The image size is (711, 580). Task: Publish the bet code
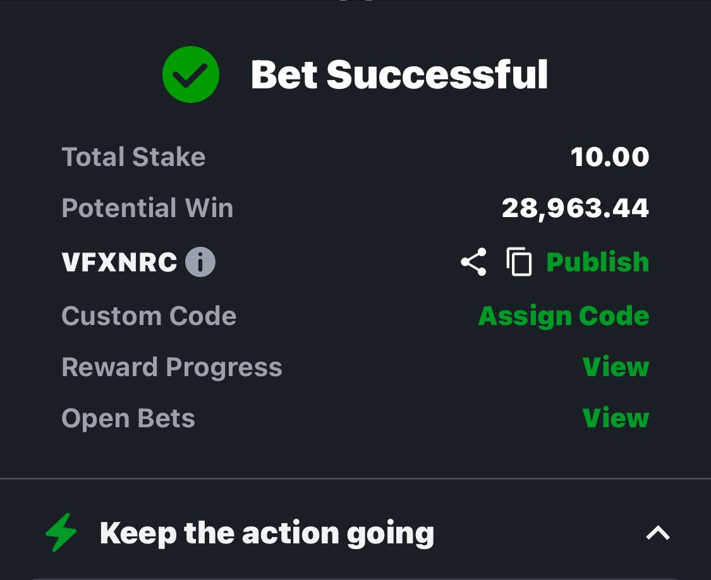598,262
